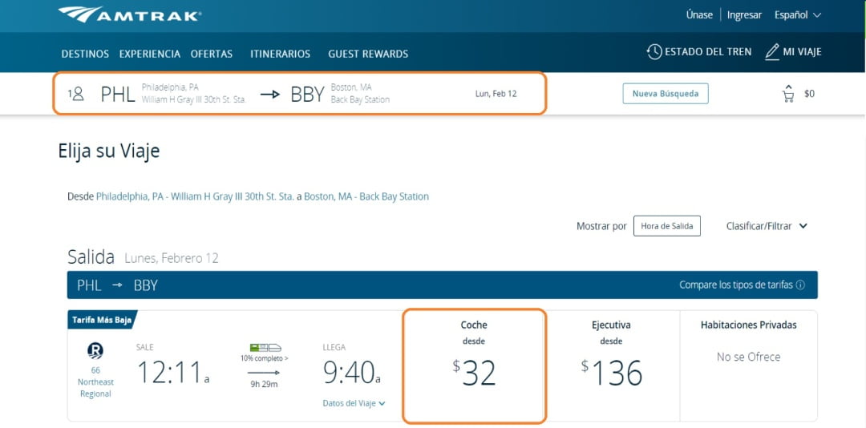Click the Lunes, Febrero 12 date text
Screen dimensions: 866x428
[172, 258]
